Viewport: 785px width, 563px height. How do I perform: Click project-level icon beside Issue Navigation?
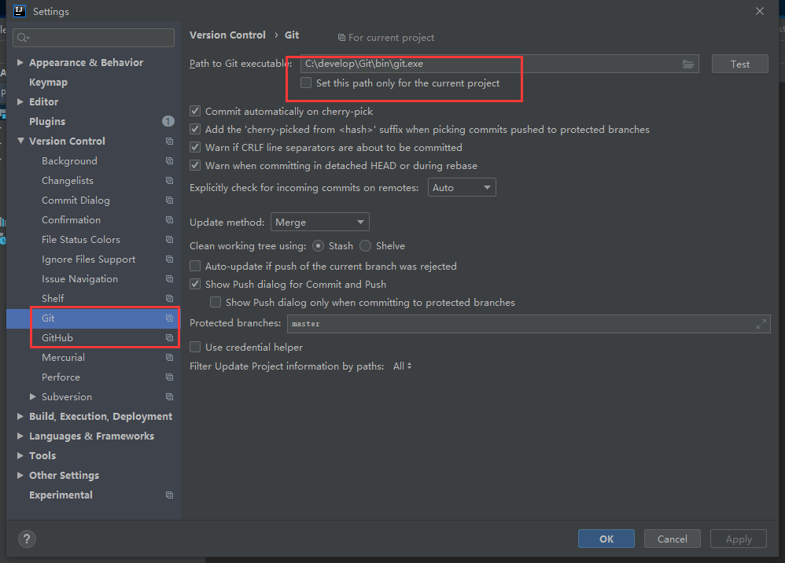pos(170,278)
